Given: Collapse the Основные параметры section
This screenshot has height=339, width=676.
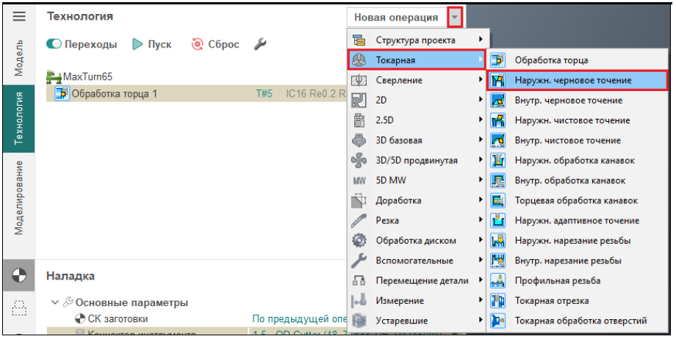Looking at the screenshot, I should tap(54, 302).
